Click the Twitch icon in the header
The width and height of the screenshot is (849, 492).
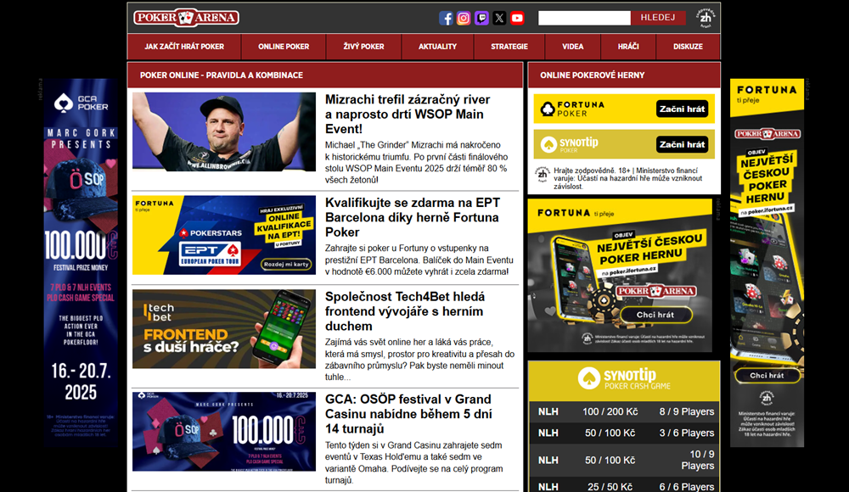[x=481, y=17]
